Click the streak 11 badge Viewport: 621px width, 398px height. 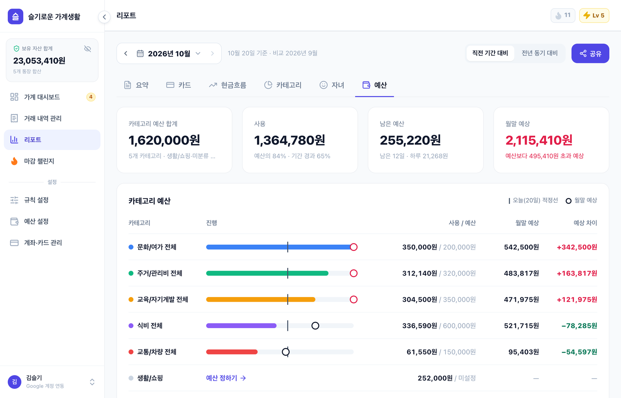pos(563,16)
